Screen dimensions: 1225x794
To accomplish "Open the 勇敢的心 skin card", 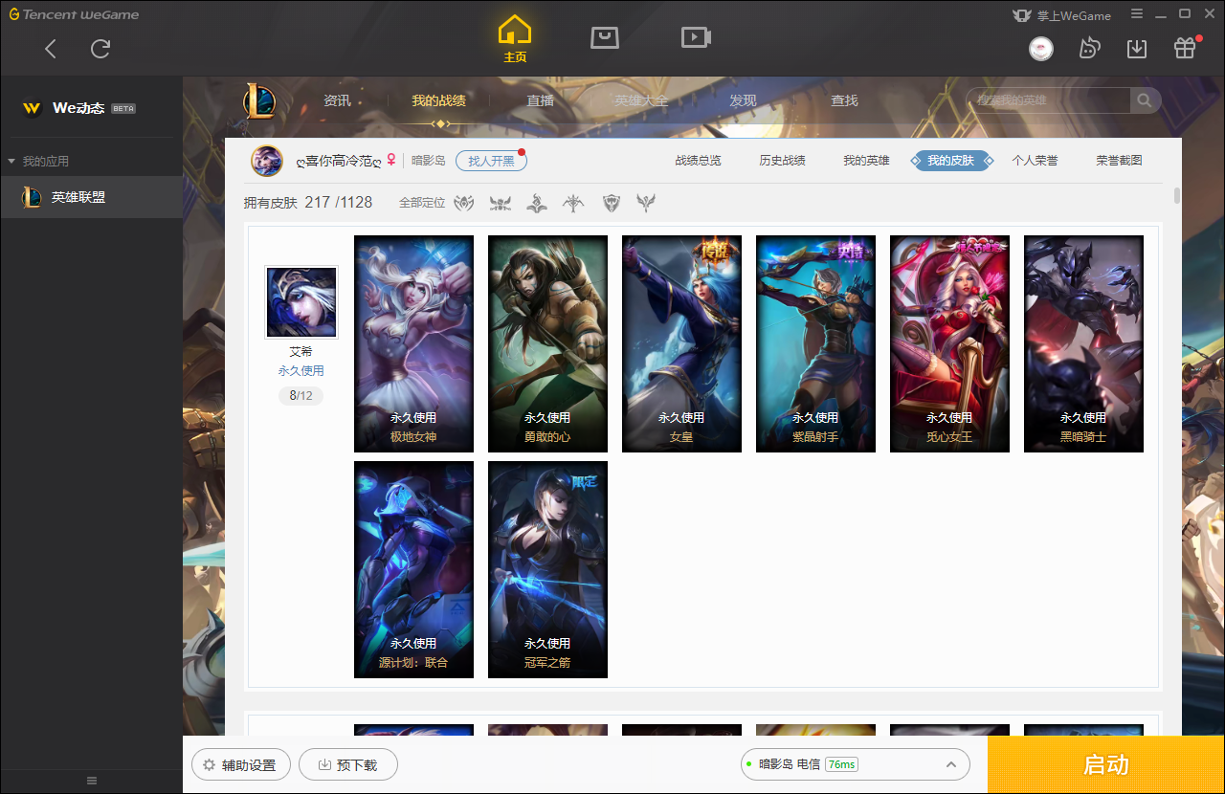I will tap(547, 343).
